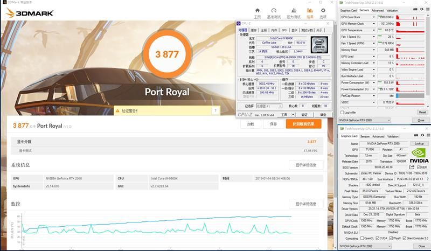
Task: Open GPU Load sensor dropdown
Action: coord(374,57)
